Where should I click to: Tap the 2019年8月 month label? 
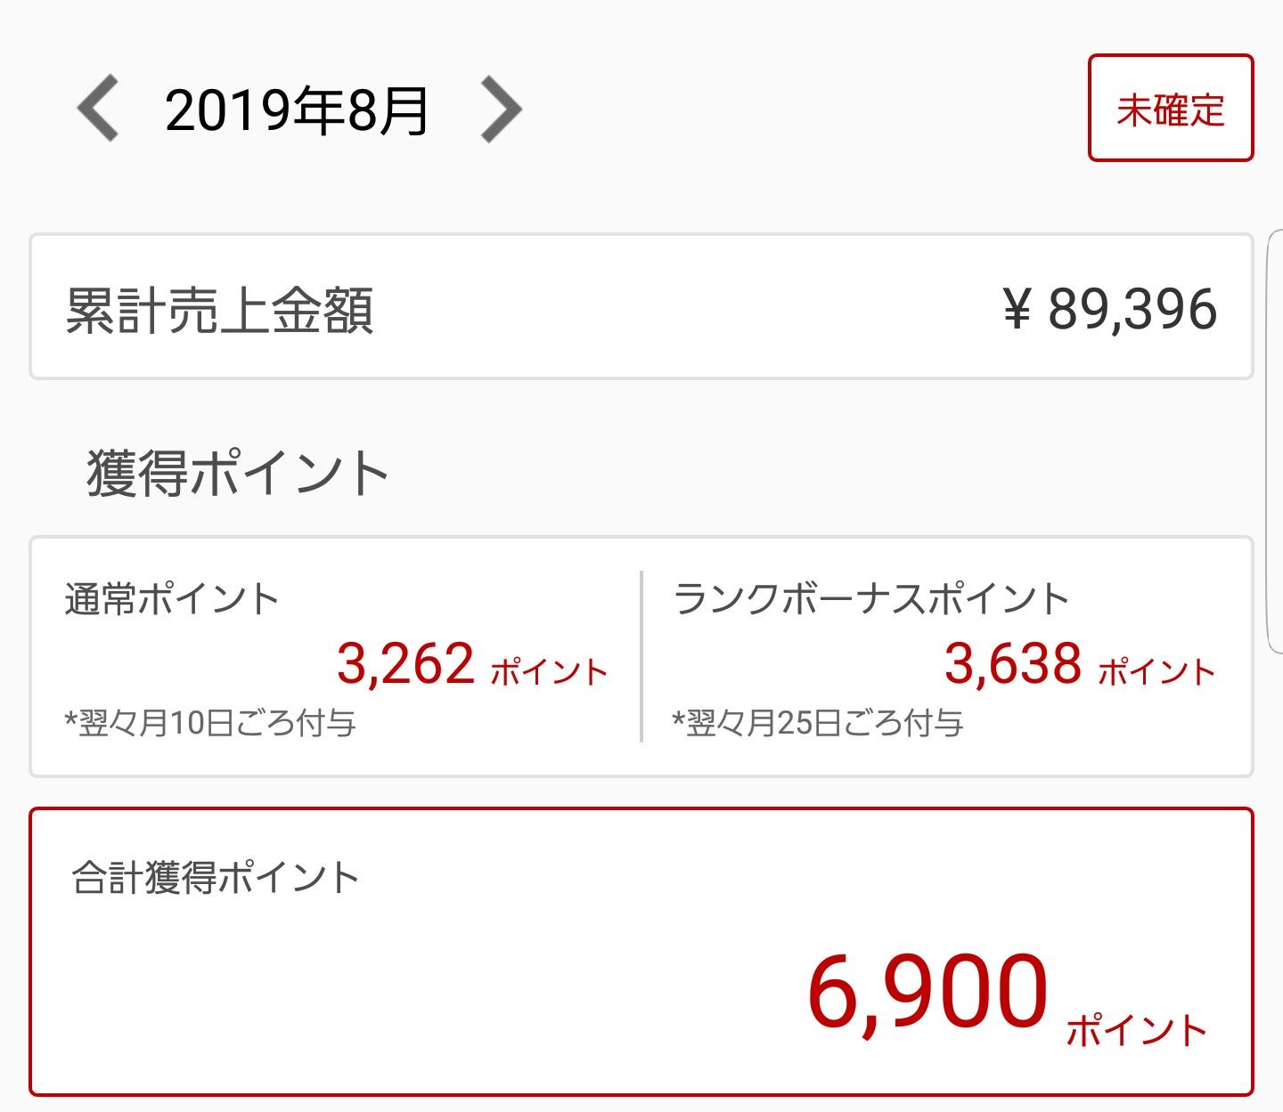298,111
